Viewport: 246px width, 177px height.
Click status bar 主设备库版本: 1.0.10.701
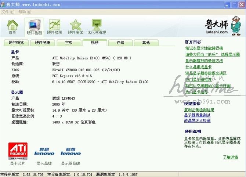70,174
